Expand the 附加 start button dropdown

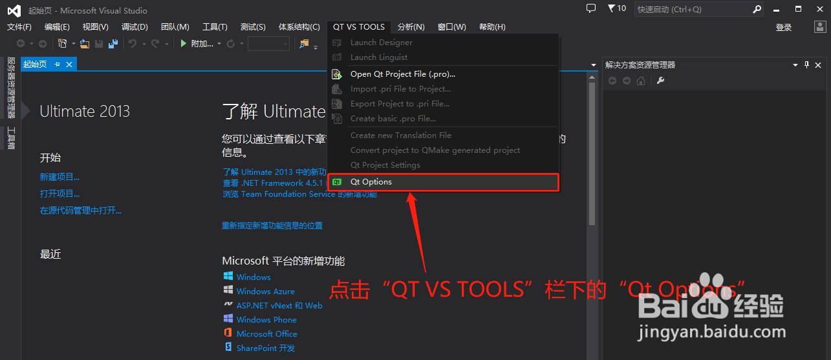[219, 44]
